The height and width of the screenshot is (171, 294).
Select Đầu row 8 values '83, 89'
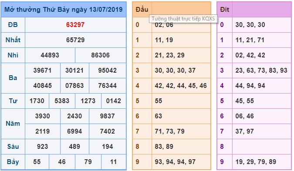[164, 147]
